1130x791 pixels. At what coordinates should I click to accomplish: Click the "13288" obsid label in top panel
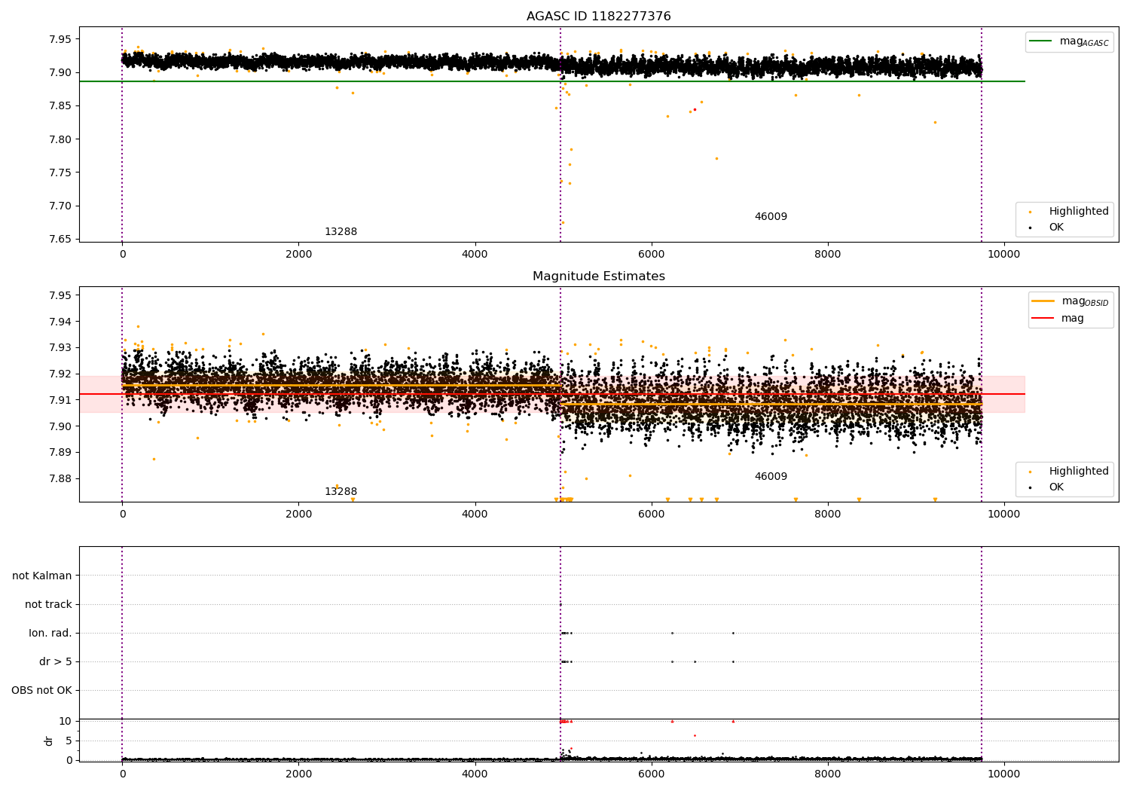pyautogui.click(x=341, y=232)
